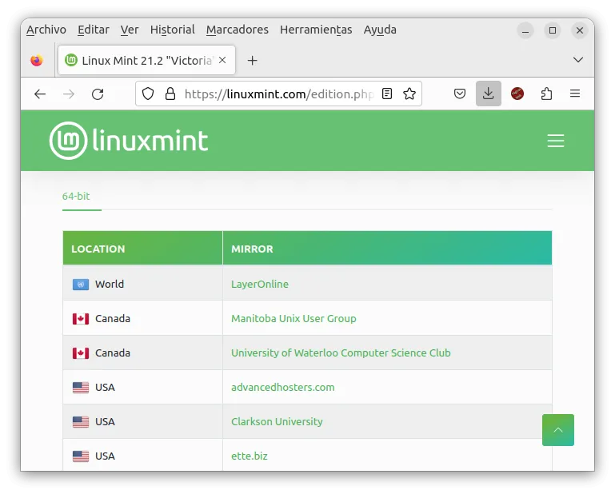Click the US flag in ette.biz row
Image resolution: width=615 pixels, height=494 pixels.
point(81,456)
